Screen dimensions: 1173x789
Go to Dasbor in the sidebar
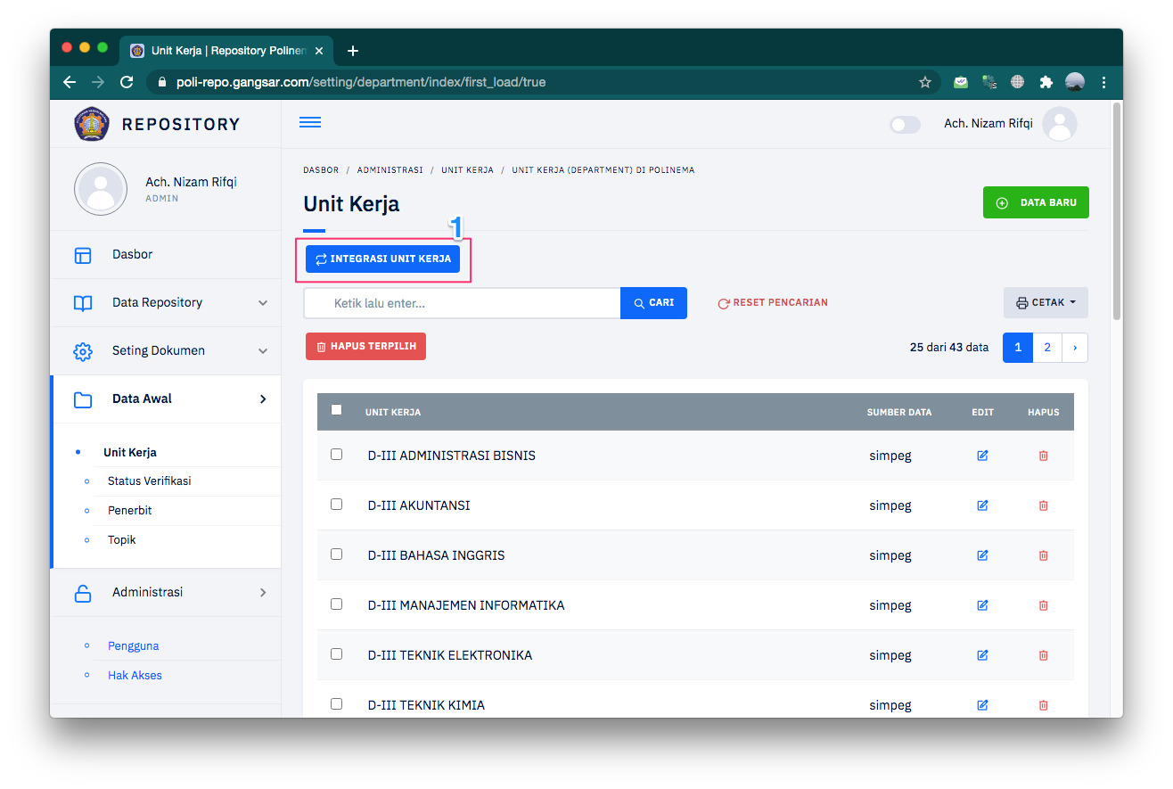[x=132, y=255]
